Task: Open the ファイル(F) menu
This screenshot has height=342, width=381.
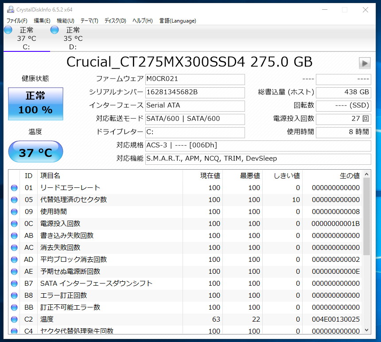Action: point(17,21)
